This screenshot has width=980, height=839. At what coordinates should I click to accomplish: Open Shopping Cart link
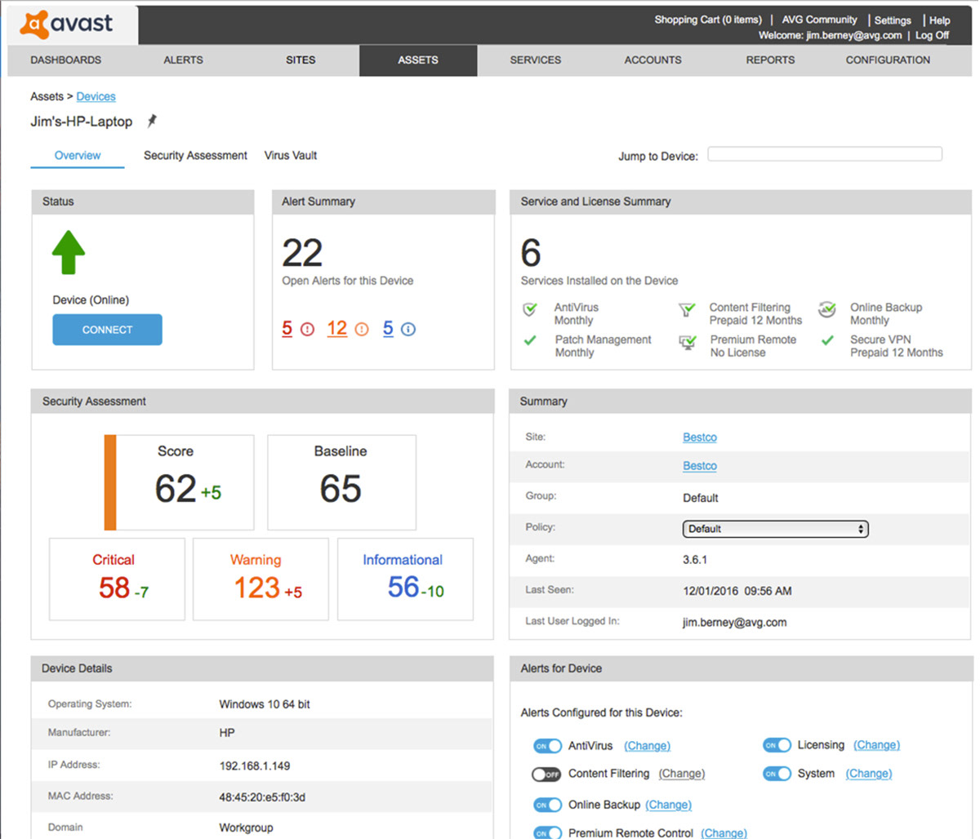707,20
